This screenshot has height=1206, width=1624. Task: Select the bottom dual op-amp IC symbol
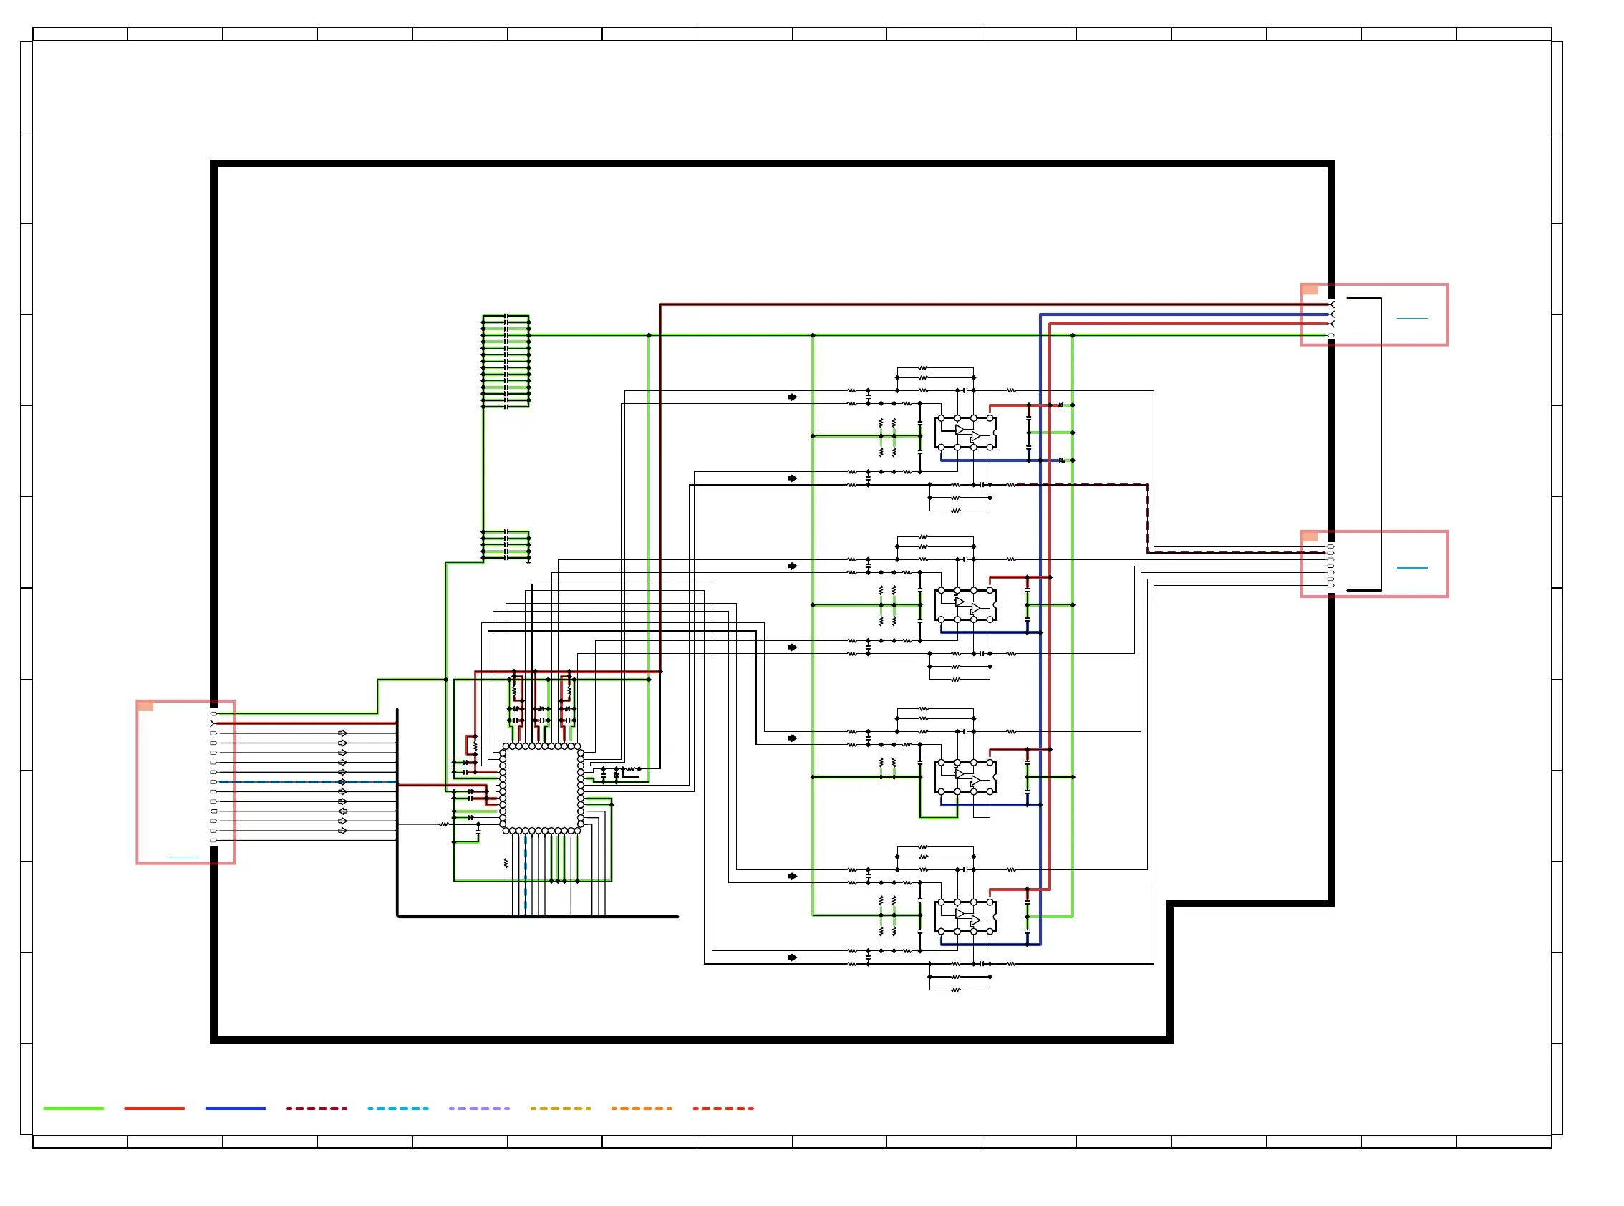coord(965,917)
